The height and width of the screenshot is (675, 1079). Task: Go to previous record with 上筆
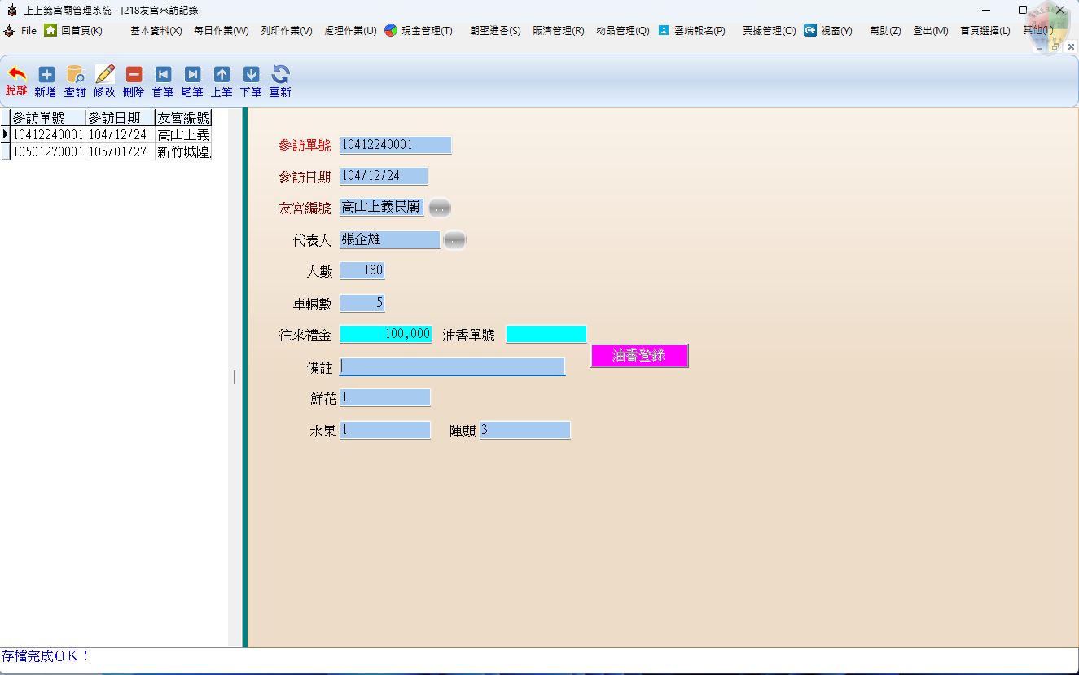click(x=222, y=76)
